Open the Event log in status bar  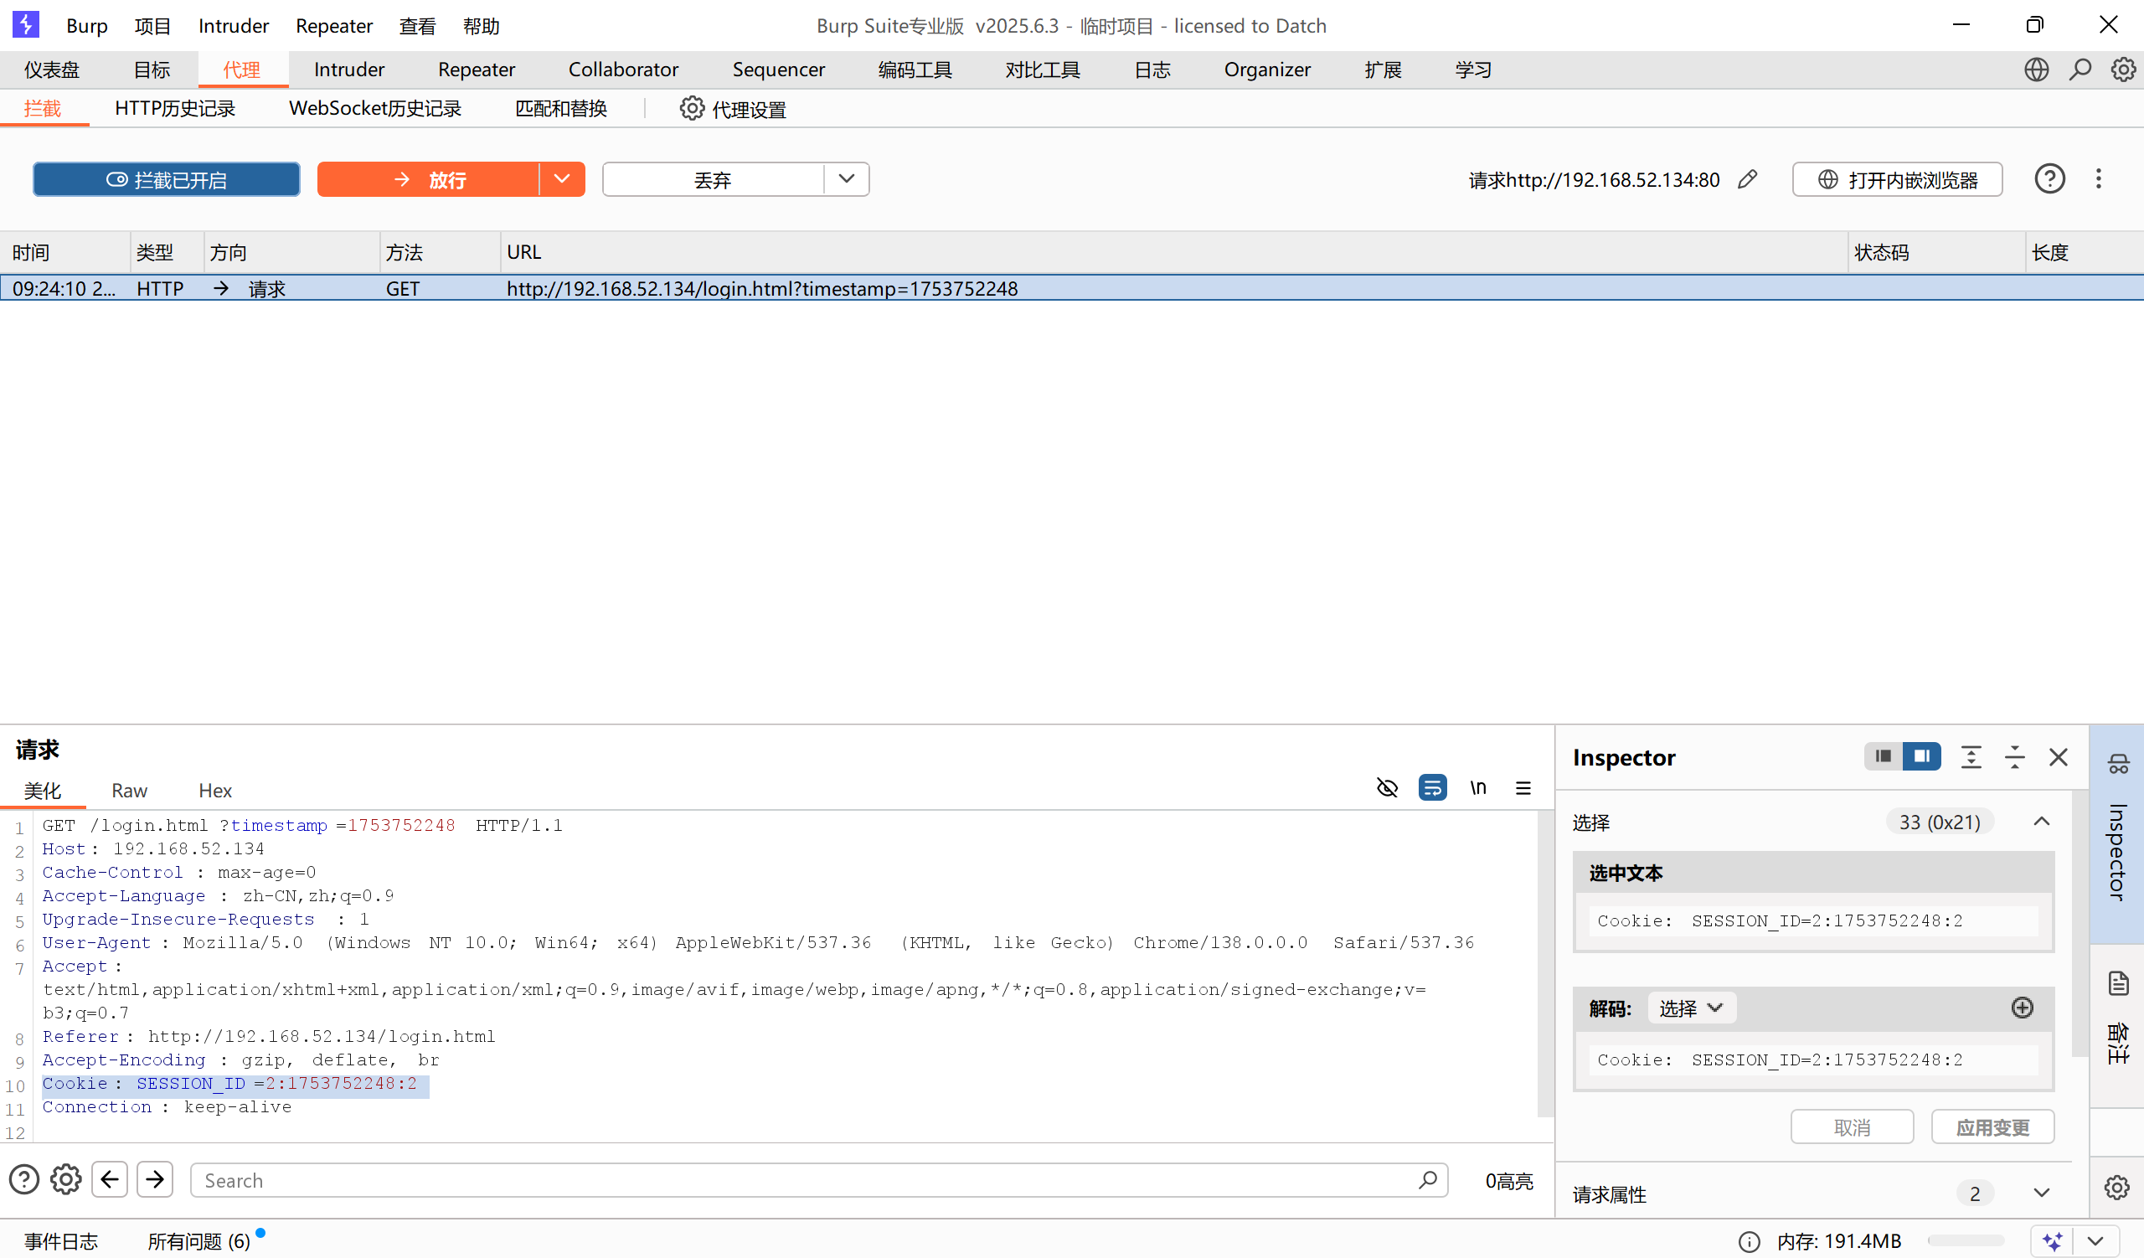point(60,1241)
